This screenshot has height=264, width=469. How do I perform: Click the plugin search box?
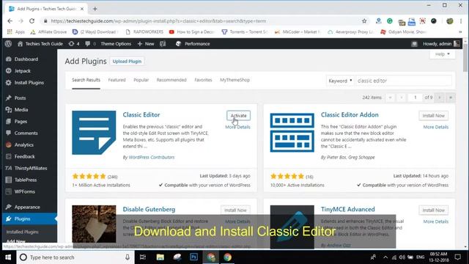click(x=404, y=81)
